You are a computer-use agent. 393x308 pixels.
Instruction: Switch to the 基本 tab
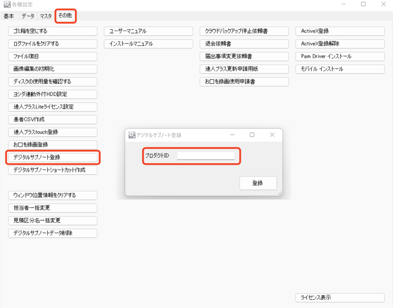(x=9, y=16)
